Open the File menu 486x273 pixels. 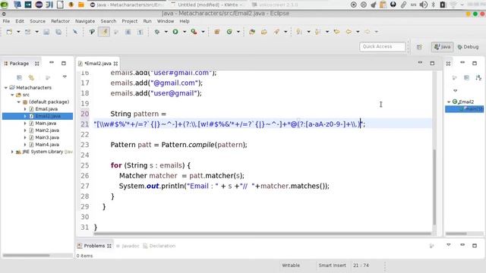click(x=6, y=21)
